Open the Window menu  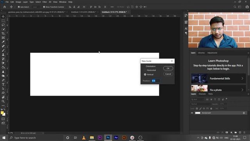coord(62,2)
